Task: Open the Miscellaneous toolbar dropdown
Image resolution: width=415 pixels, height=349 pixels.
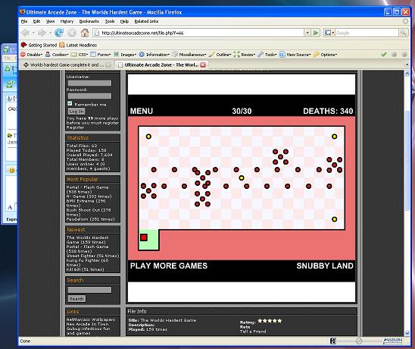Action: [x=189, y=55]
